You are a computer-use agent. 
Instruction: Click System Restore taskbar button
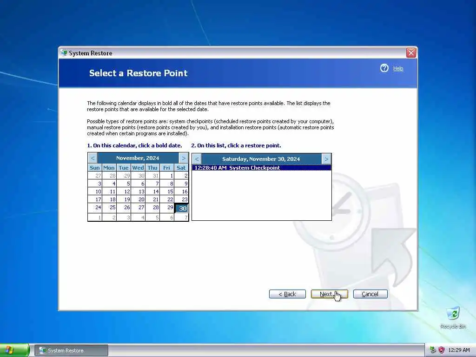coord(71,350)
